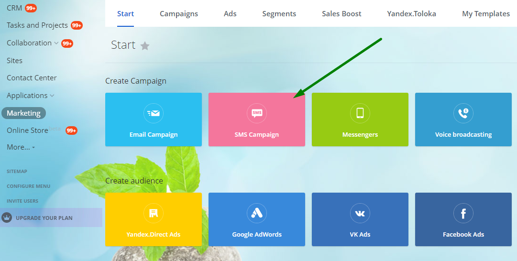
Task: Click the Create audience heading text
Action: pos(134,181)
